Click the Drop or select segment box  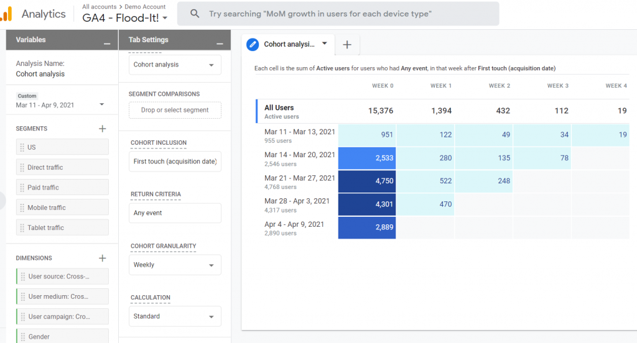[175, 110]
